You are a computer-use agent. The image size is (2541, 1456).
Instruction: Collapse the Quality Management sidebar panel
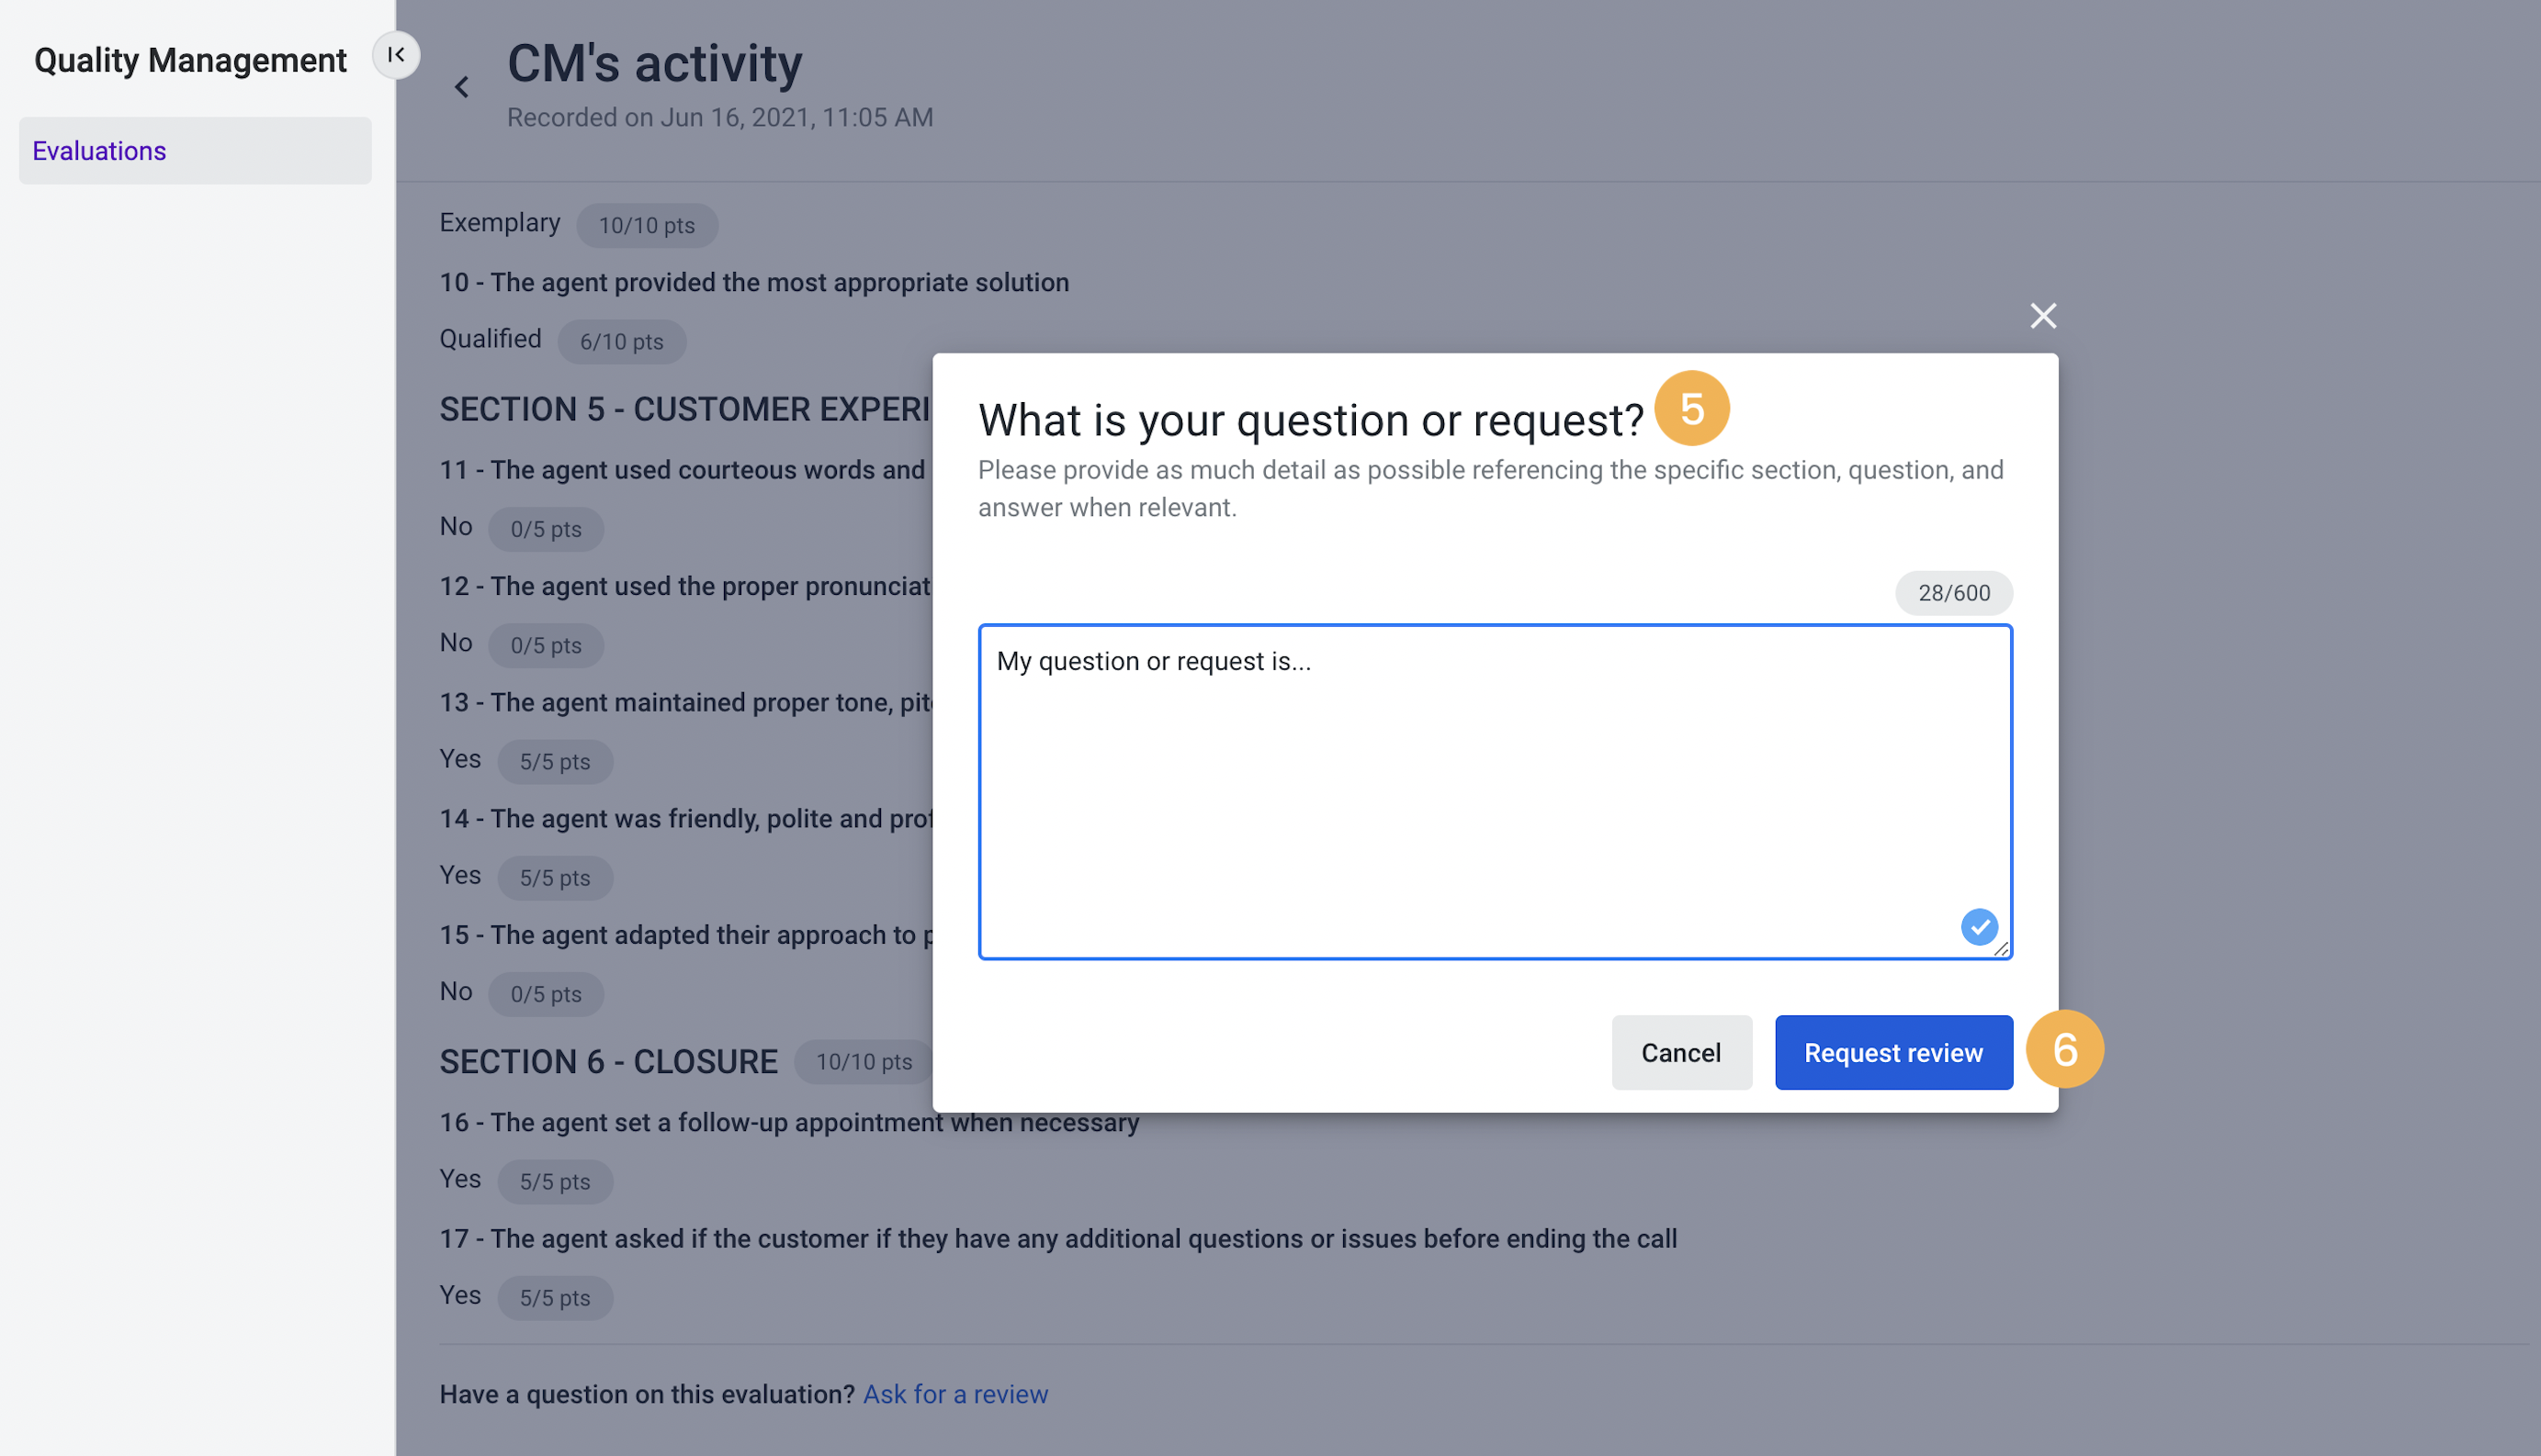coord(396,55)
